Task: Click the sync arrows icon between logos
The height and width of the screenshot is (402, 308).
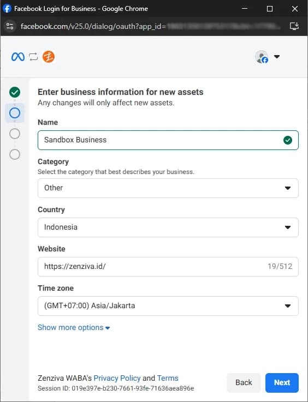Action: tap(33, 57)
